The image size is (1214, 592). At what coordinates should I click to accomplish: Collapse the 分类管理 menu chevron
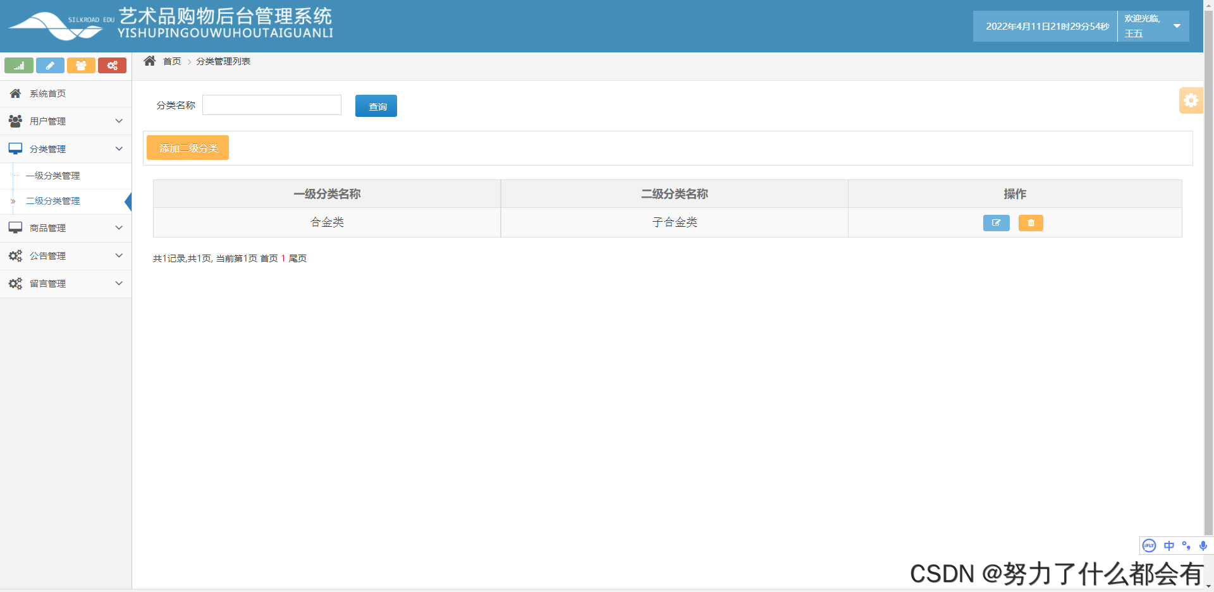119,148
